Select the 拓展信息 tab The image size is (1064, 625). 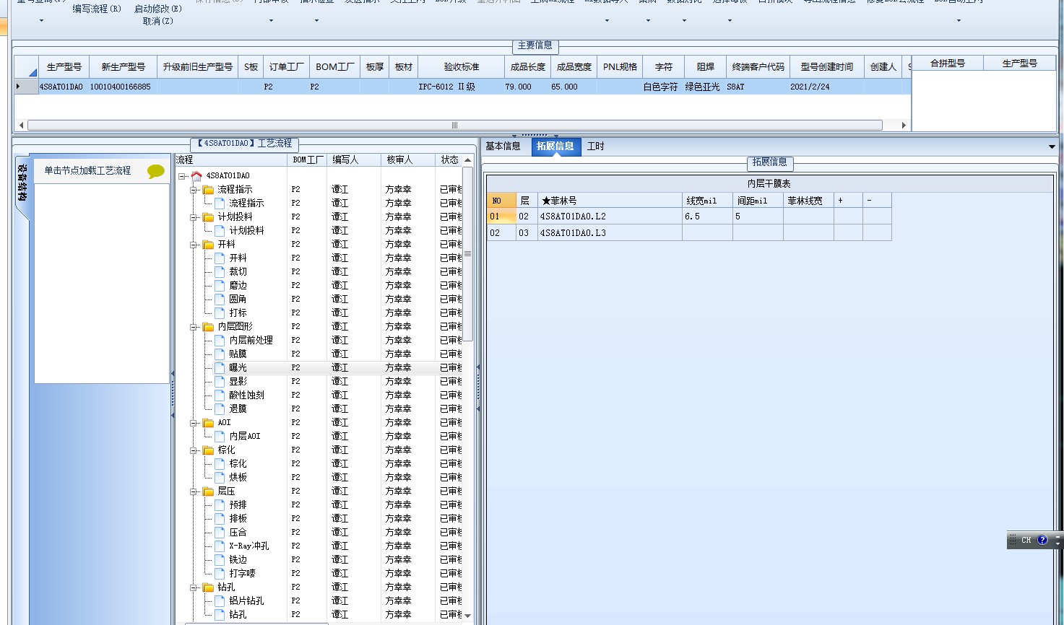[555, 147]
